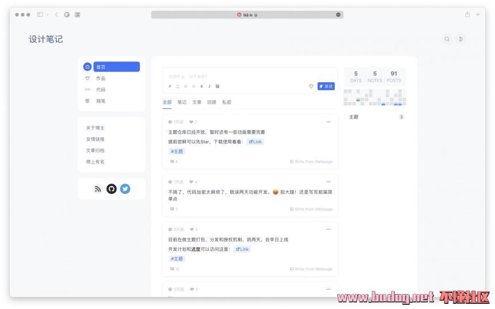Insert hashtag using the # editor icon

click(170, 86)
